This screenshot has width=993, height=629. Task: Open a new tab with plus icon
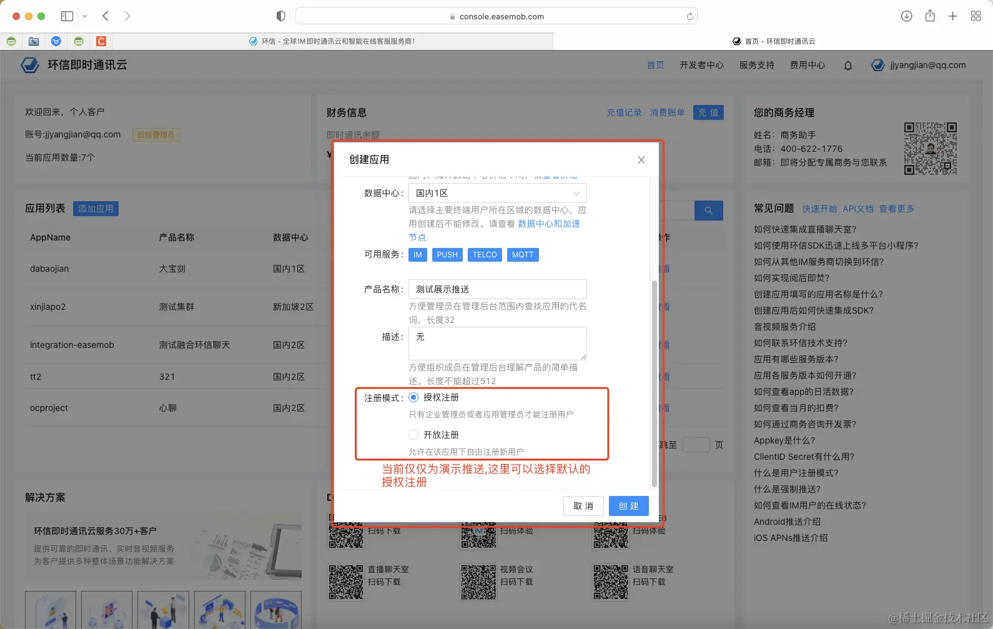[952, 16]
